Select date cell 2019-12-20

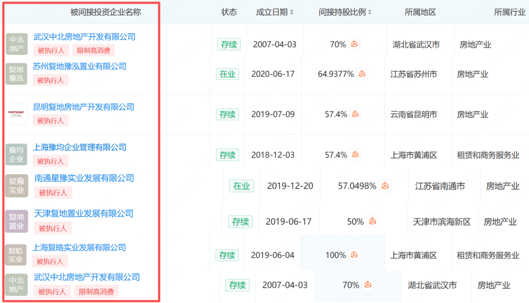click(290, 186)
